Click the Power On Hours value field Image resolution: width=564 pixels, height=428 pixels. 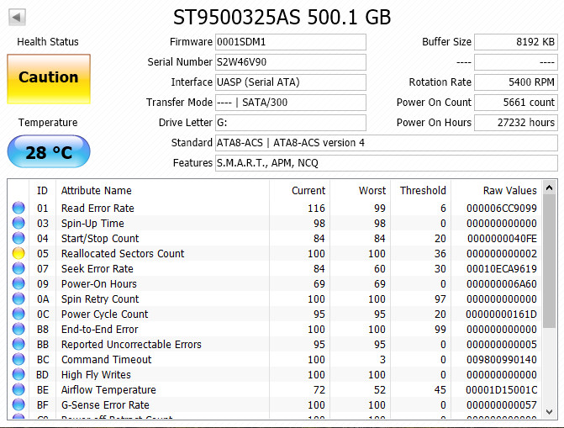click(x=515, y=123)
